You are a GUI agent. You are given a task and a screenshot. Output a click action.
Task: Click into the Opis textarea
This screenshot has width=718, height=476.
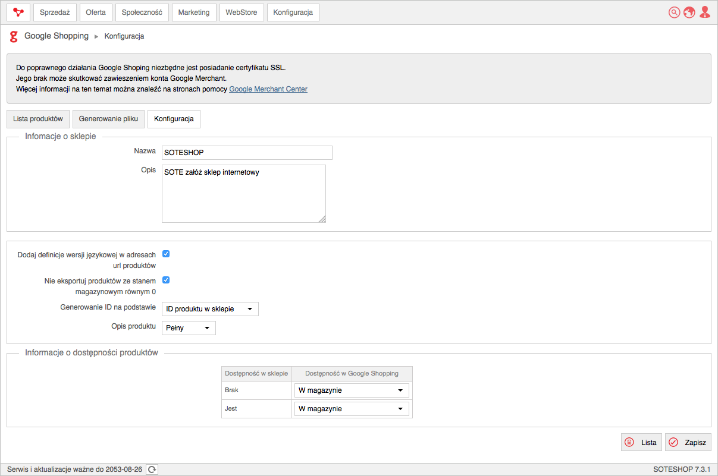[x=244, y=194]
